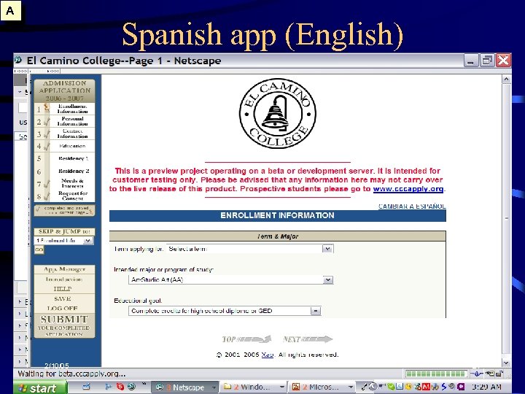
Task: Open the HELP link in sidebar
Action: [x=63, y=289]
